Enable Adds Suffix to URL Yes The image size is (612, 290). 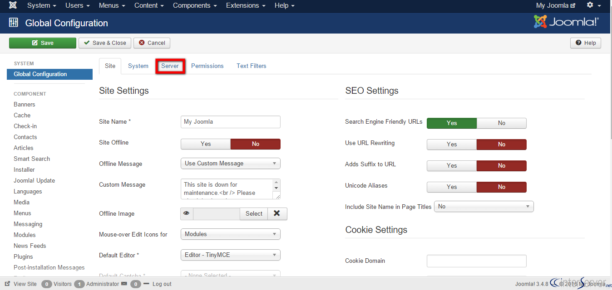[452, 166]
